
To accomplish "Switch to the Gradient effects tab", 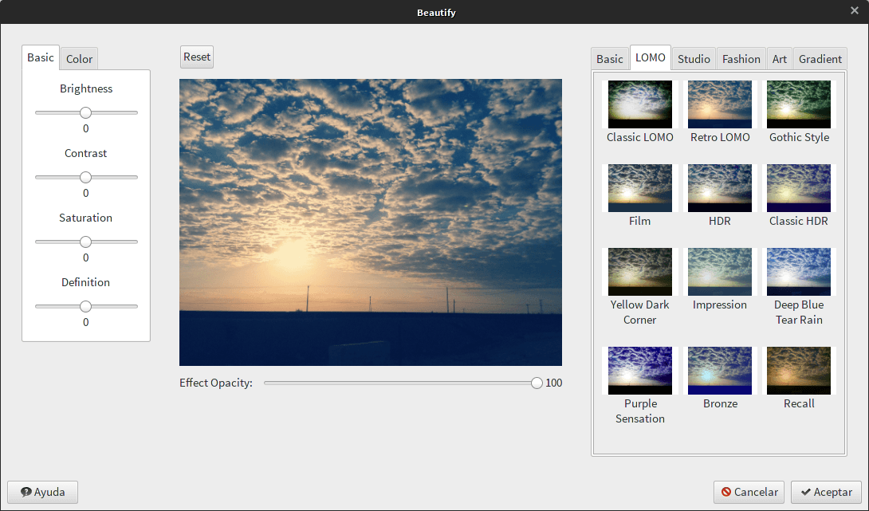I will pos(820,59).
